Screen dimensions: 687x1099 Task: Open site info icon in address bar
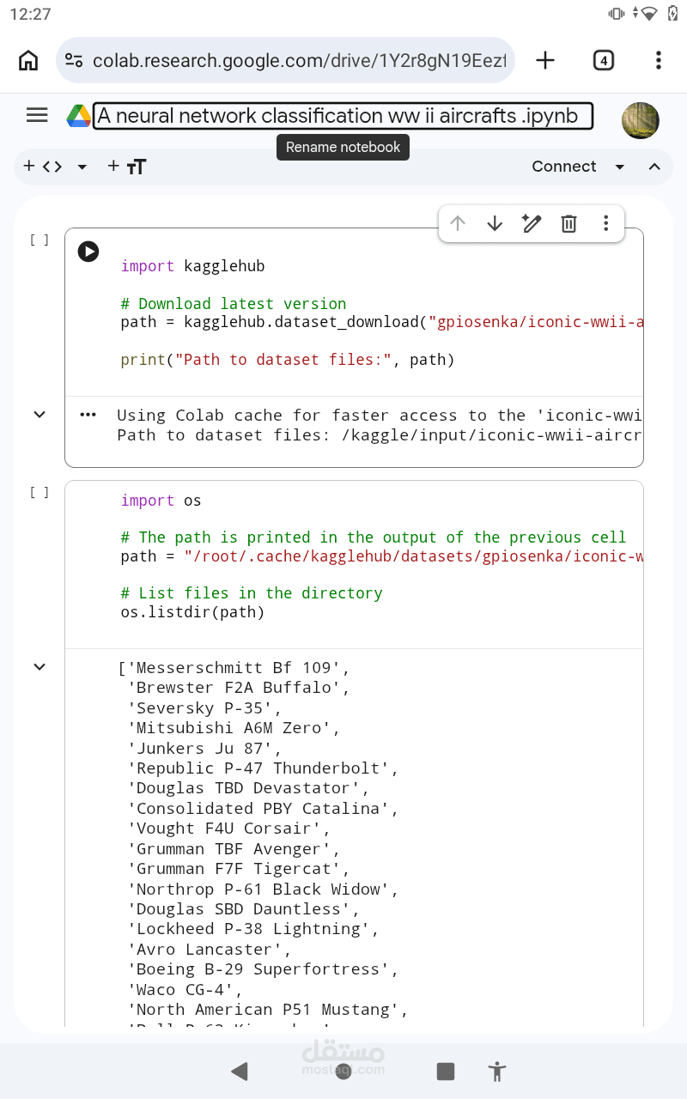point(75,60)
